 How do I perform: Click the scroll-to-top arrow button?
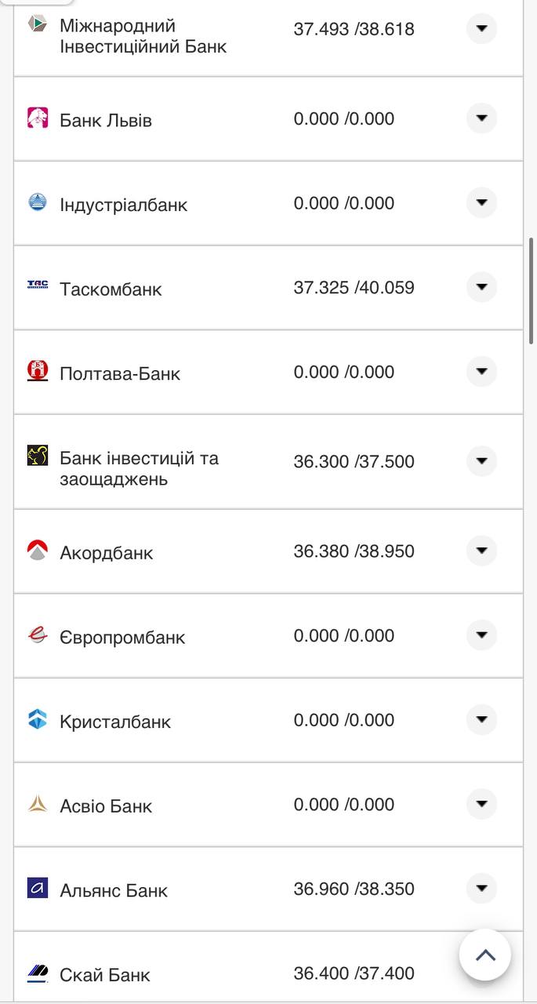[485, 955]
